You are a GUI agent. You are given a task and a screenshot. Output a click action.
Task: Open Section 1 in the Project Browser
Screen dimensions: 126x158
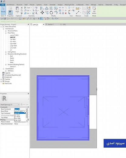(x=13, y=67)
